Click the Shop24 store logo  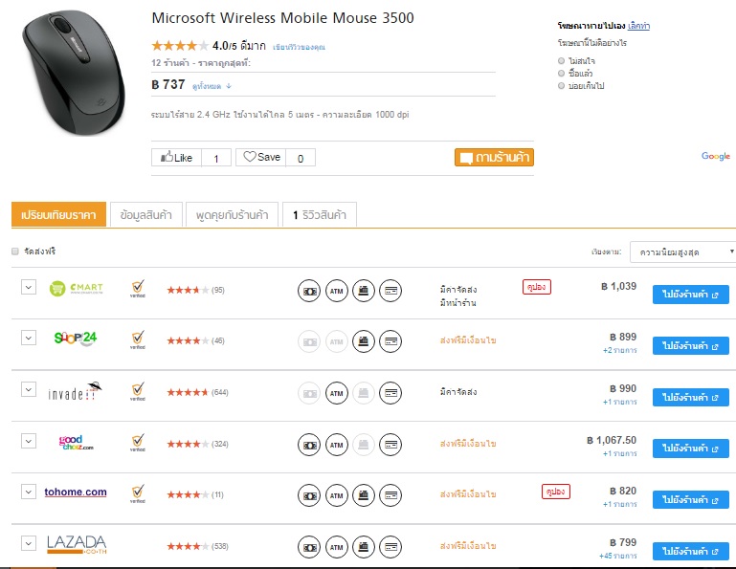click(76, 339)
